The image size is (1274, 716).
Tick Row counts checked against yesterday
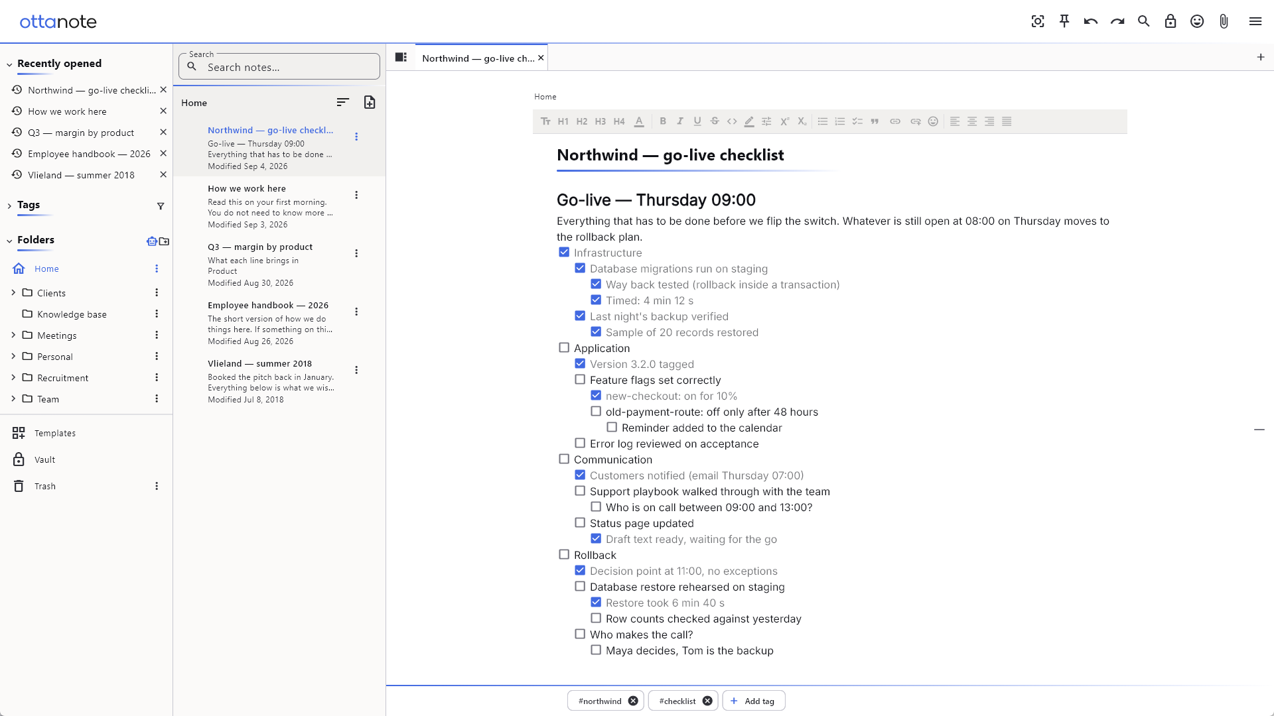click(x=596, y=618)
